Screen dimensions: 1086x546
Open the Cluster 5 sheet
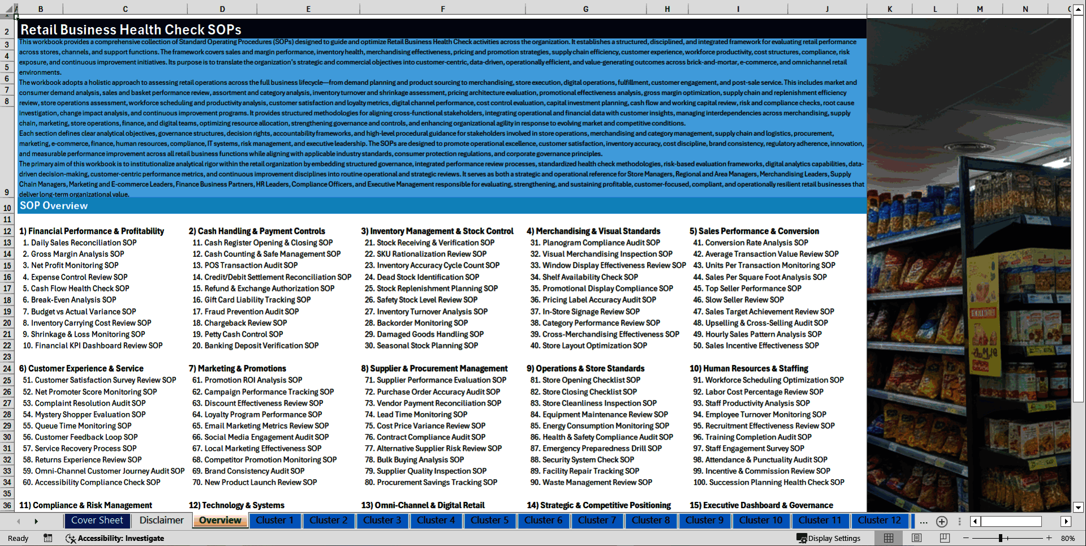[x=489, y=521]
